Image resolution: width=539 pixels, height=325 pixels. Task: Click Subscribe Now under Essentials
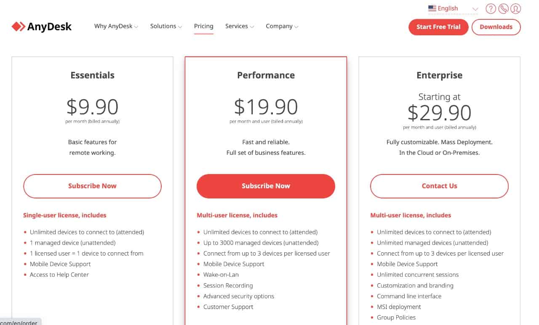pyautogui.click(x=92, y=186)
